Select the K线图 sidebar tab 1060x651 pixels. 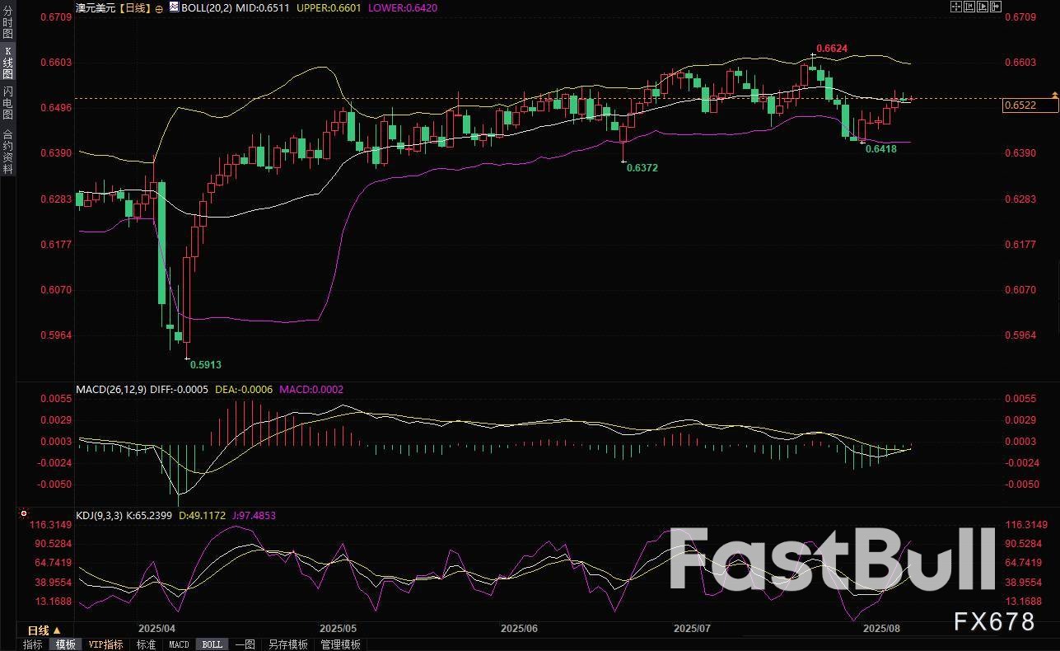point(7,63)
